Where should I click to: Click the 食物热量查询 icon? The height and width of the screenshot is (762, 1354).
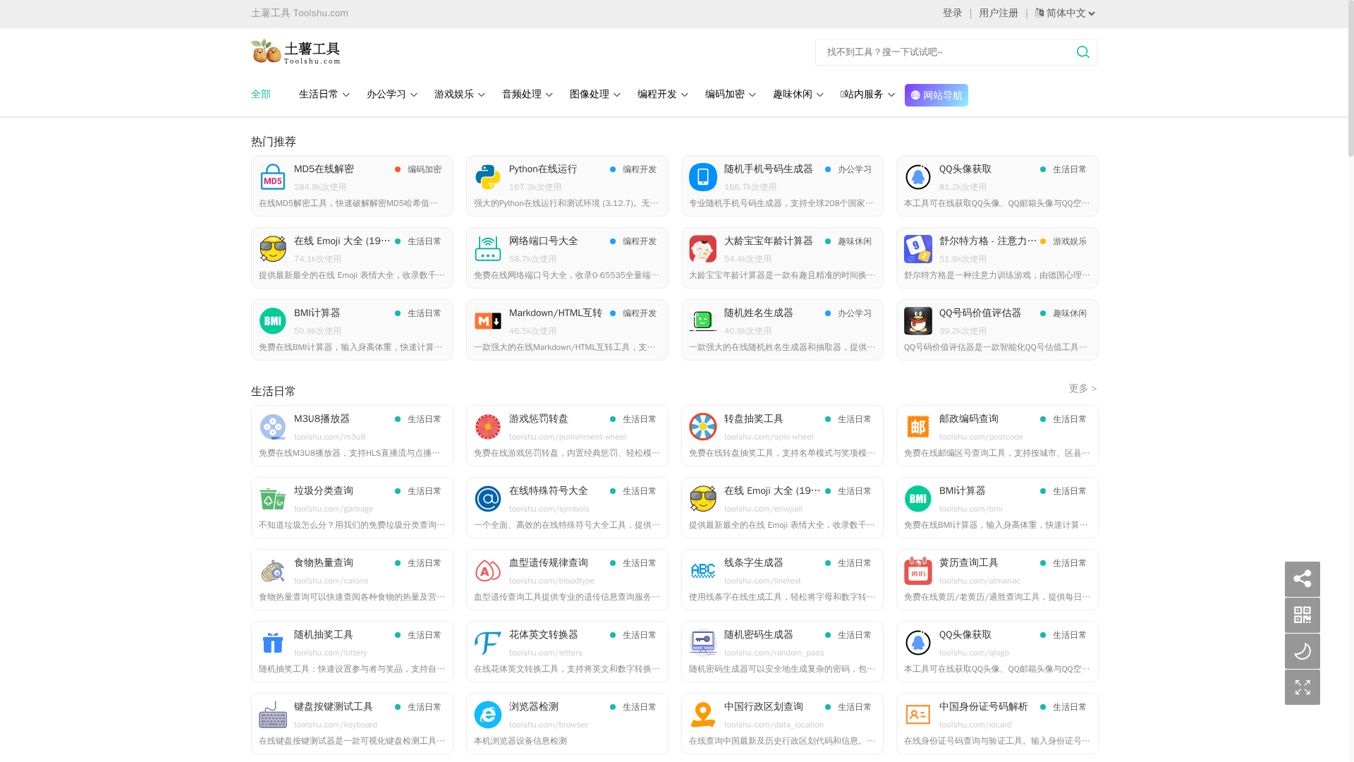273,571
